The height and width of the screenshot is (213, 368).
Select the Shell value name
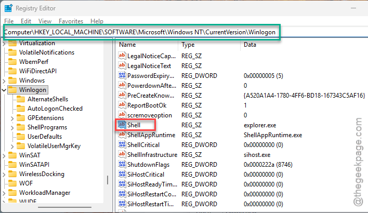tap(134, 125)
